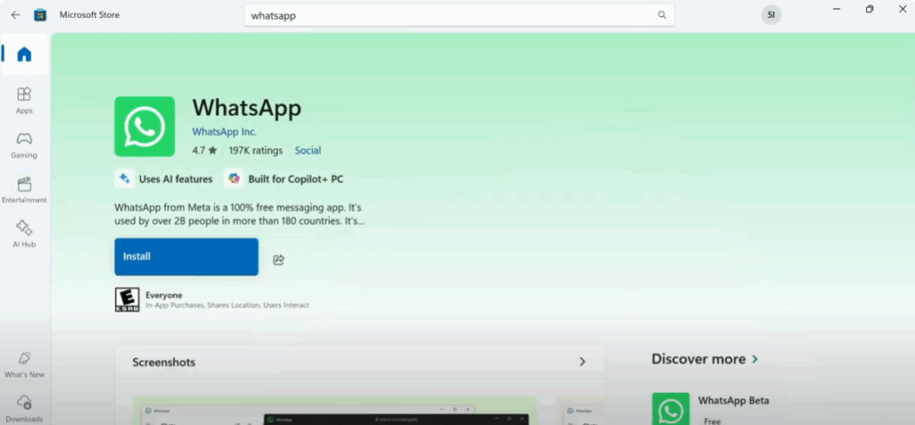Go back with the back arrow
Image resolution: width=915 pixels, height=425 pixels.
pos(16,15)
